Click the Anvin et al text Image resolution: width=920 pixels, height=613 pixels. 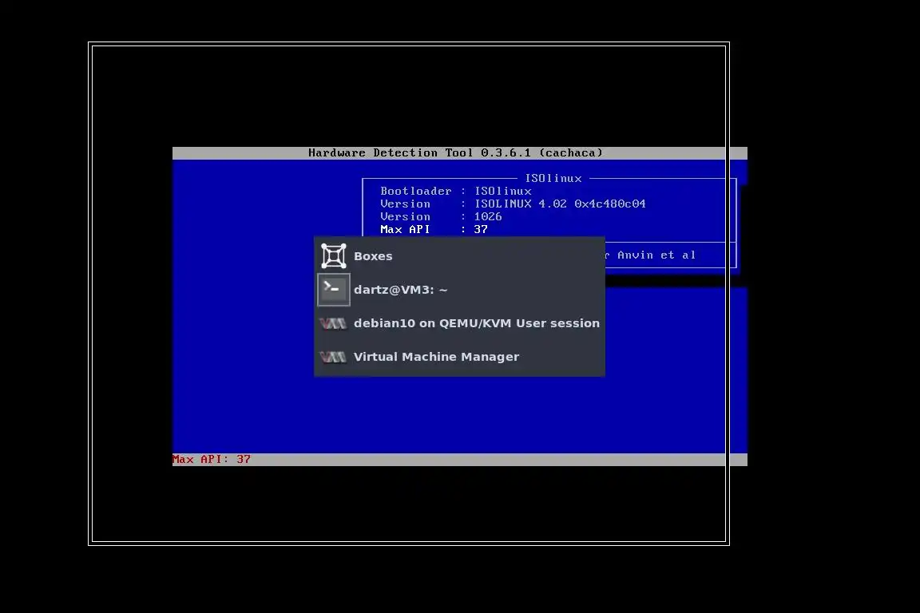point(656,255)
